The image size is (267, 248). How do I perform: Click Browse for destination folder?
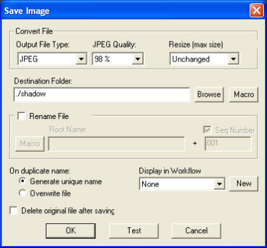pos(209,94)
